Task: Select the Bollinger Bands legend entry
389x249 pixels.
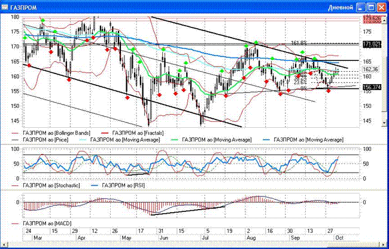Action: (x=51, y=133)
